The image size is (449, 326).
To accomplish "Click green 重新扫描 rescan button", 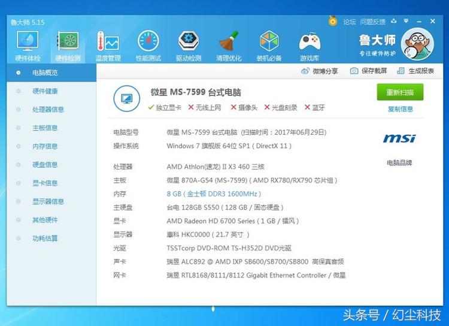I will click(400, 92).
